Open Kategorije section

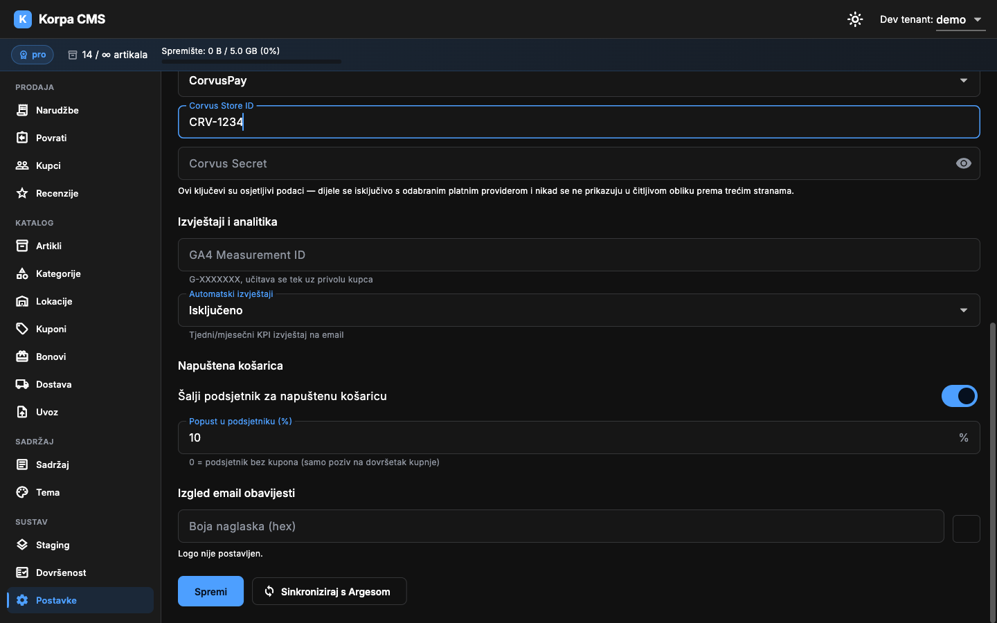[x=80, y=273]
